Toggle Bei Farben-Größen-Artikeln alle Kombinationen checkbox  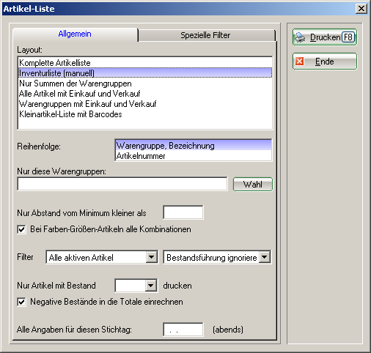tap(21, 229)
